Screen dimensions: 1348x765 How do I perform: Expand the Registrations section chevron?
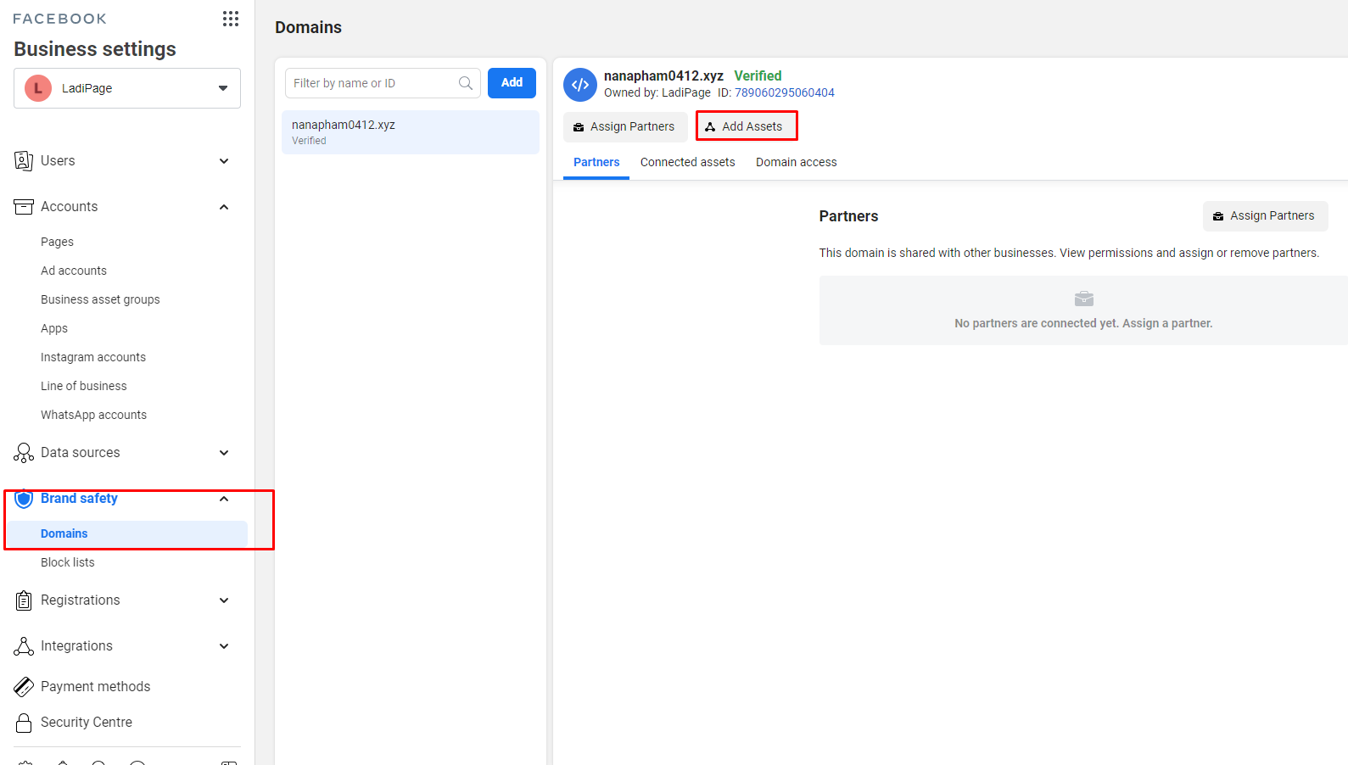[x=224, y=600]
